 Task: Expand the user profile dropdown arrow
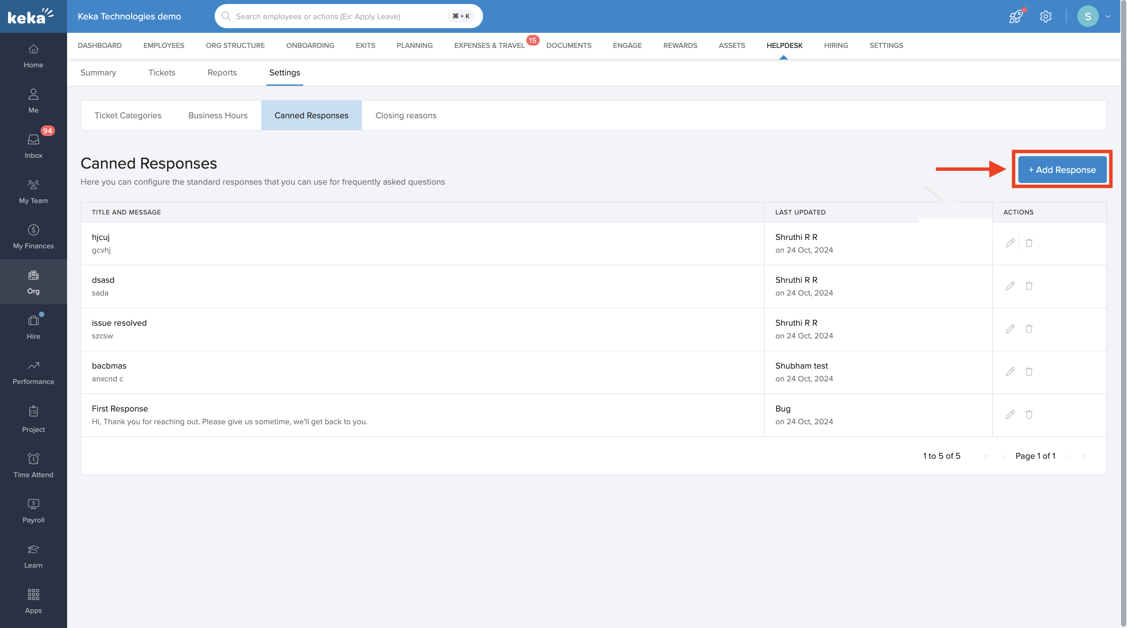pyautogui.click(x=1108, y=17)
